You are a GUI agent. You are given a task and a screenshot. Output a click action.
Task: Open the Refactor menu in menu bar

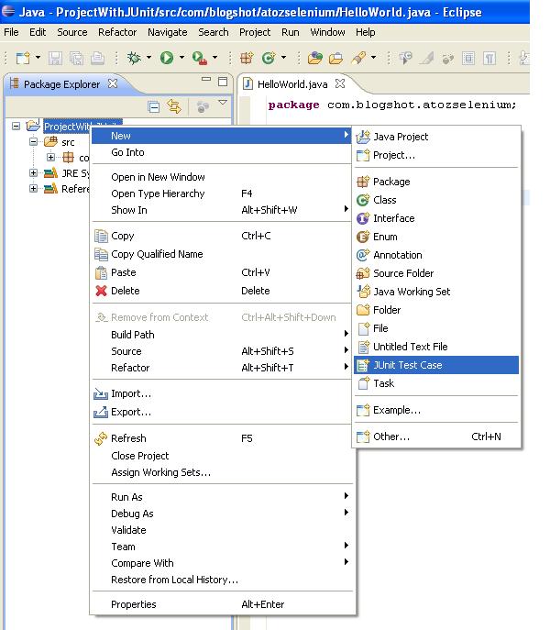point(117,32)
